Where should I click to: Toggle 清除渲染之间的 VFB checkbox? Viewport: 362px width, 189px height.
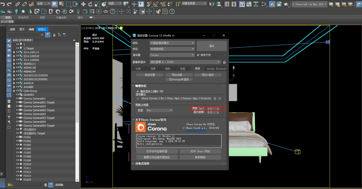pyautogui.click(x=138, y=91)
